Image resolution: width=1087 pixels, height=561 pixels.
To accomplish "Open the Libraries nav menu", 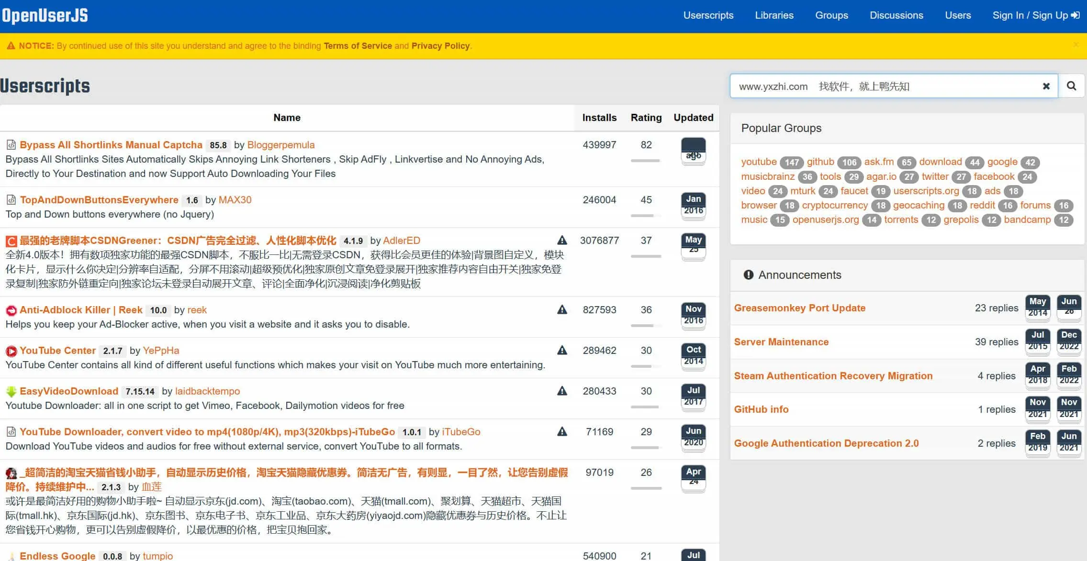I will tap(774, 15).
